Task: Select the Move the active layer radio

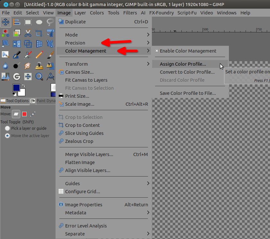Action: [x=7, y=136]
